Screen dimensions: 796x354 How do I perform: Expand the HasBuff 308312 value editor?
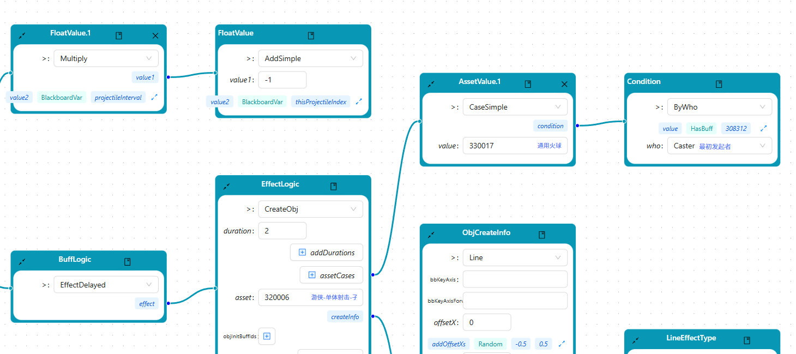763,128
